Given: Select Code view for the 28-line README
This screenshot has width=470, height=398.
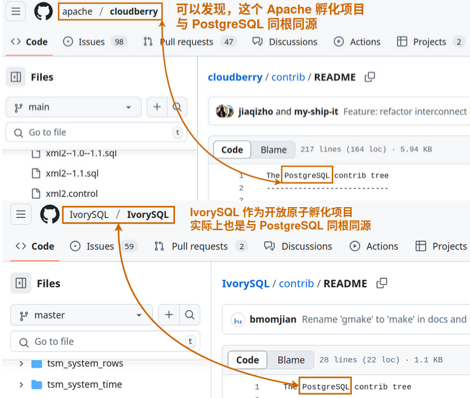Looking at the screenshot, I should click(x=247, y=360).
